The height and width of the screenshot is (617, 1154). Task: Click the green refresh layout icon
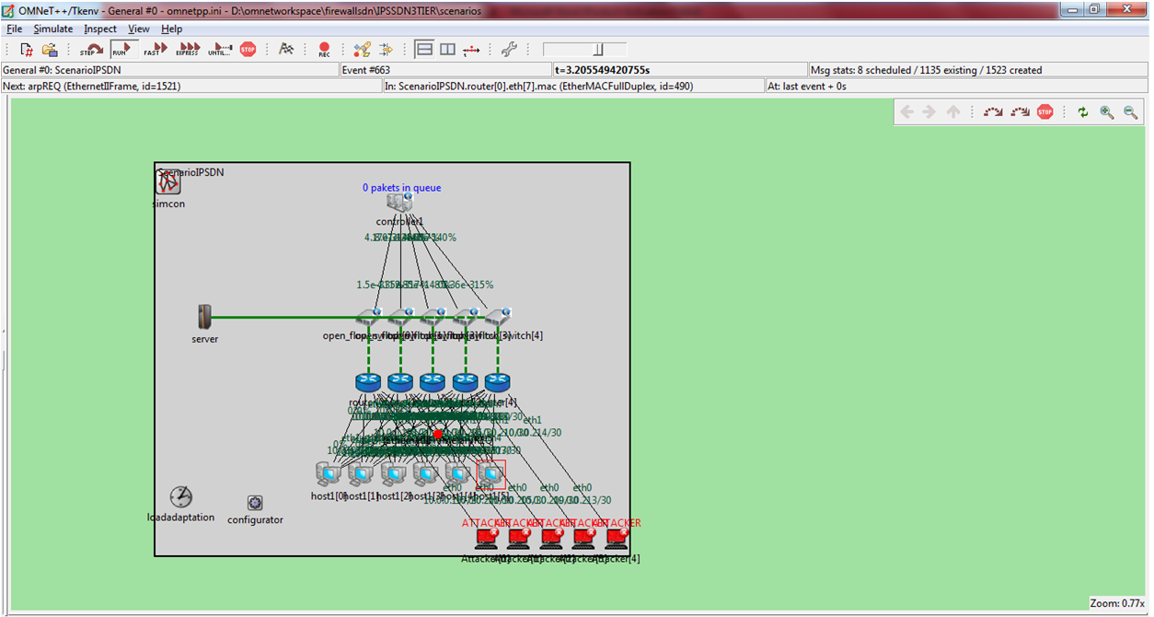click(1083, 112)
